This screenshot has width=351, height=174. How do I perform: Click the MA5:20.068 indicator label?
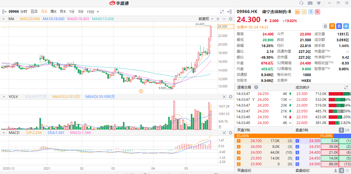coord(30,19)
